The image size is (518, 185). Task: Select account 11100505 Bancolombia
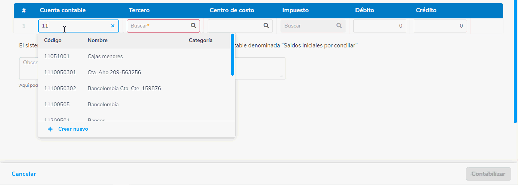[x=103, y=104]
